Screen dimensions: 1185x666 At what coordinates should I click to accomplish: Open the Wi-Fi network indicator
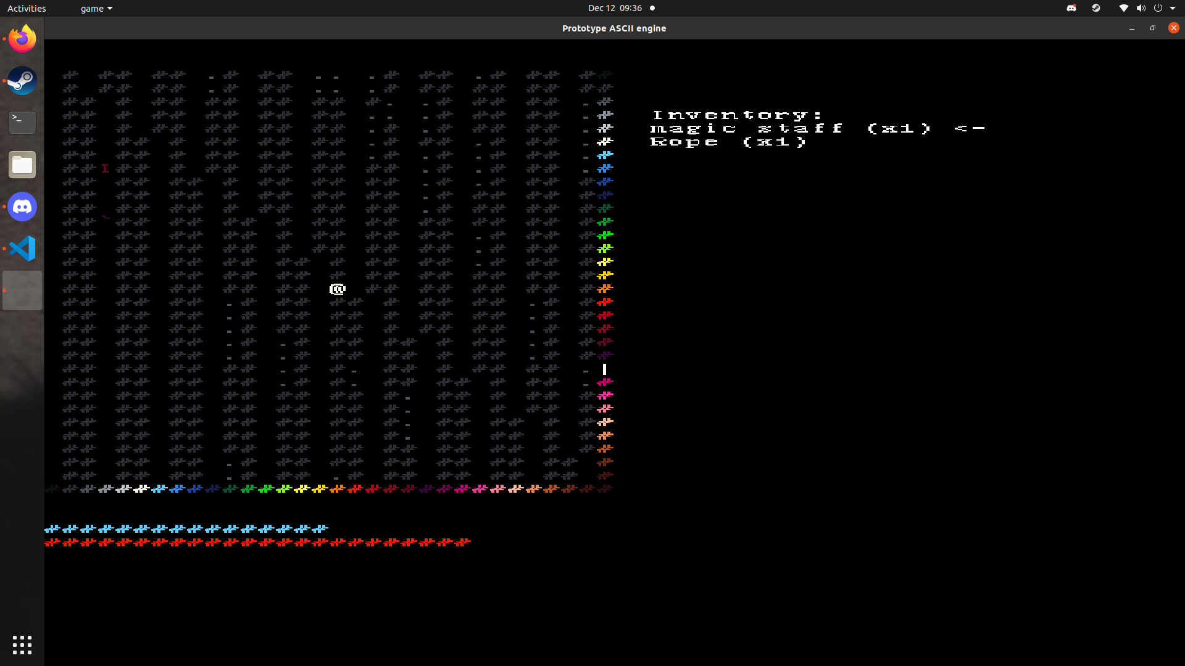tap(1123, 8)
